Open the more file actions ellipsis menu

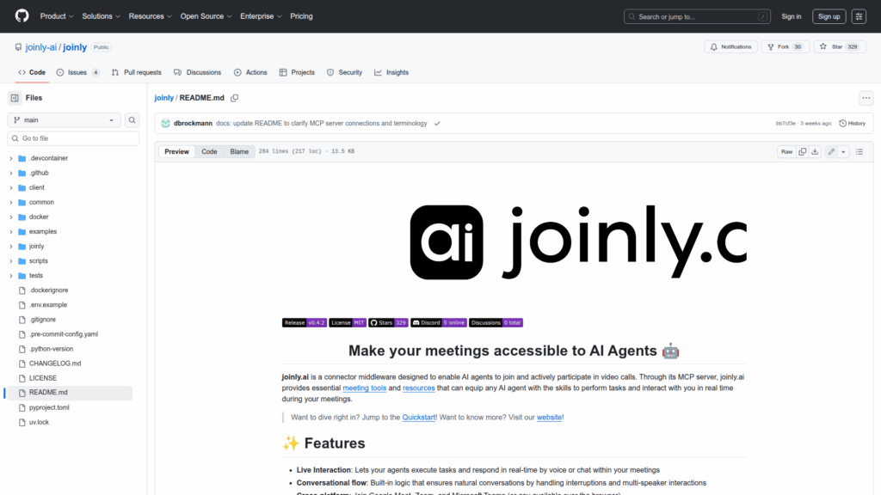pos(866,98)
